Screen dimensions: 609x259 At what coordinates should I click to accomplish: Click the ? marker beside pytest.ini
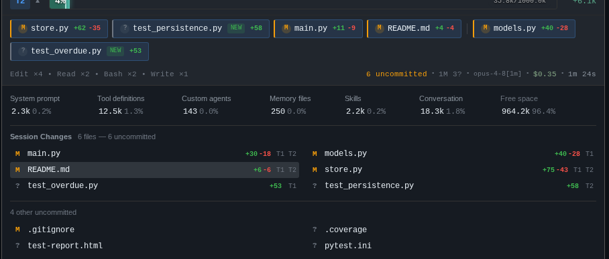point(315,246)
